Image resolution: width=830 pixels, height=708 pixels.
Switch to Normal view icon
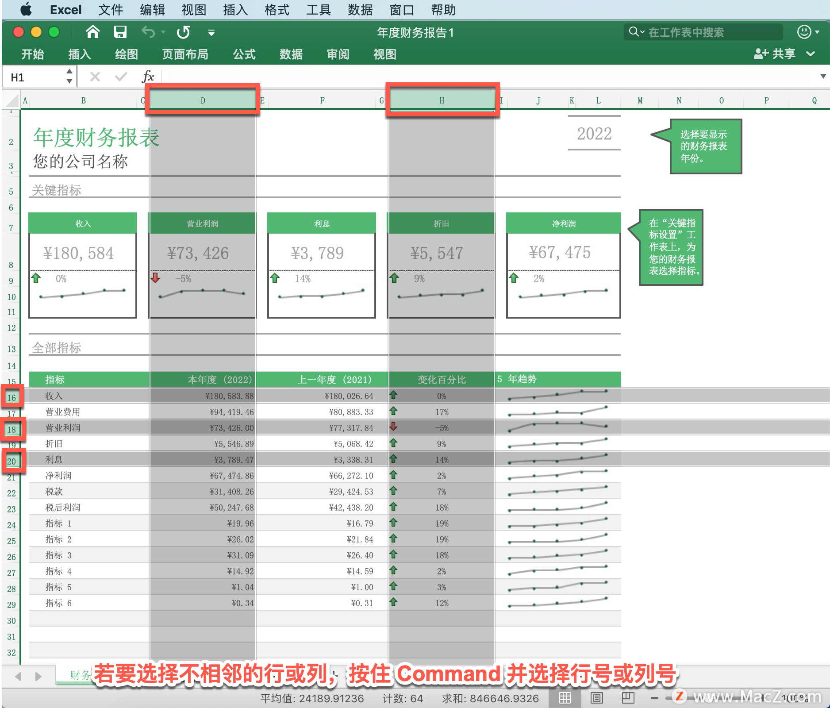[565, 698]
